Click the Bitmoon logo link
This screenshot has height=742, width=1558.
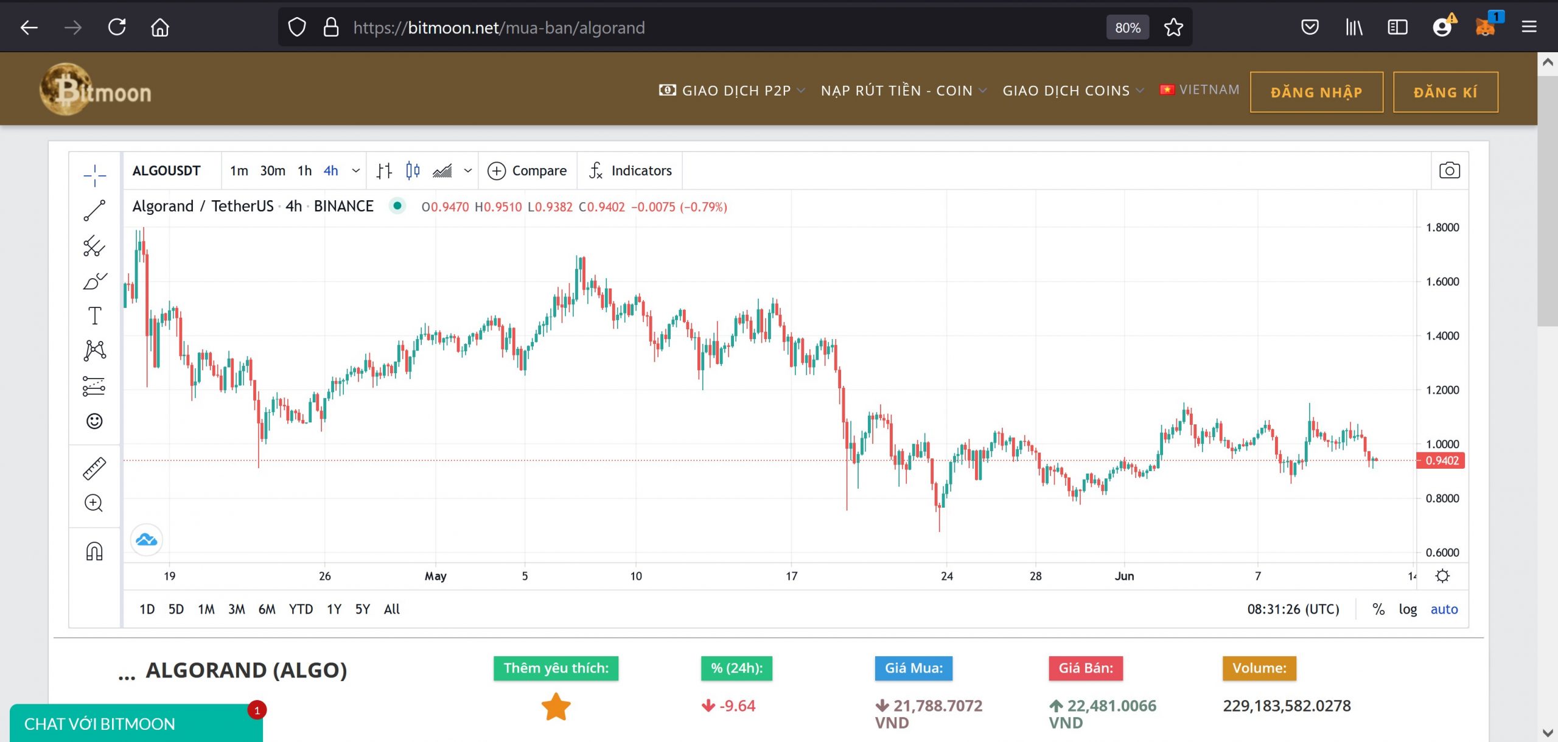[x=96, y=90]
